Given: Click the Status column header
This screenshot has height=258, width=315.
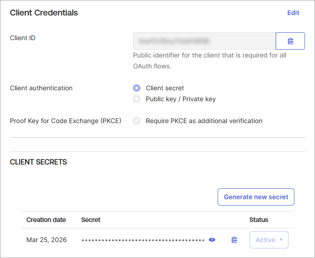Looking at the screenshot, I should tap(259, 220).
